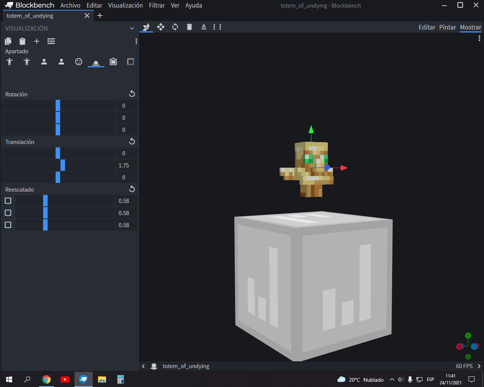Click the copy display settings icon
The height and width of the screenshot is (387, 484).
[x=8, y=41]
